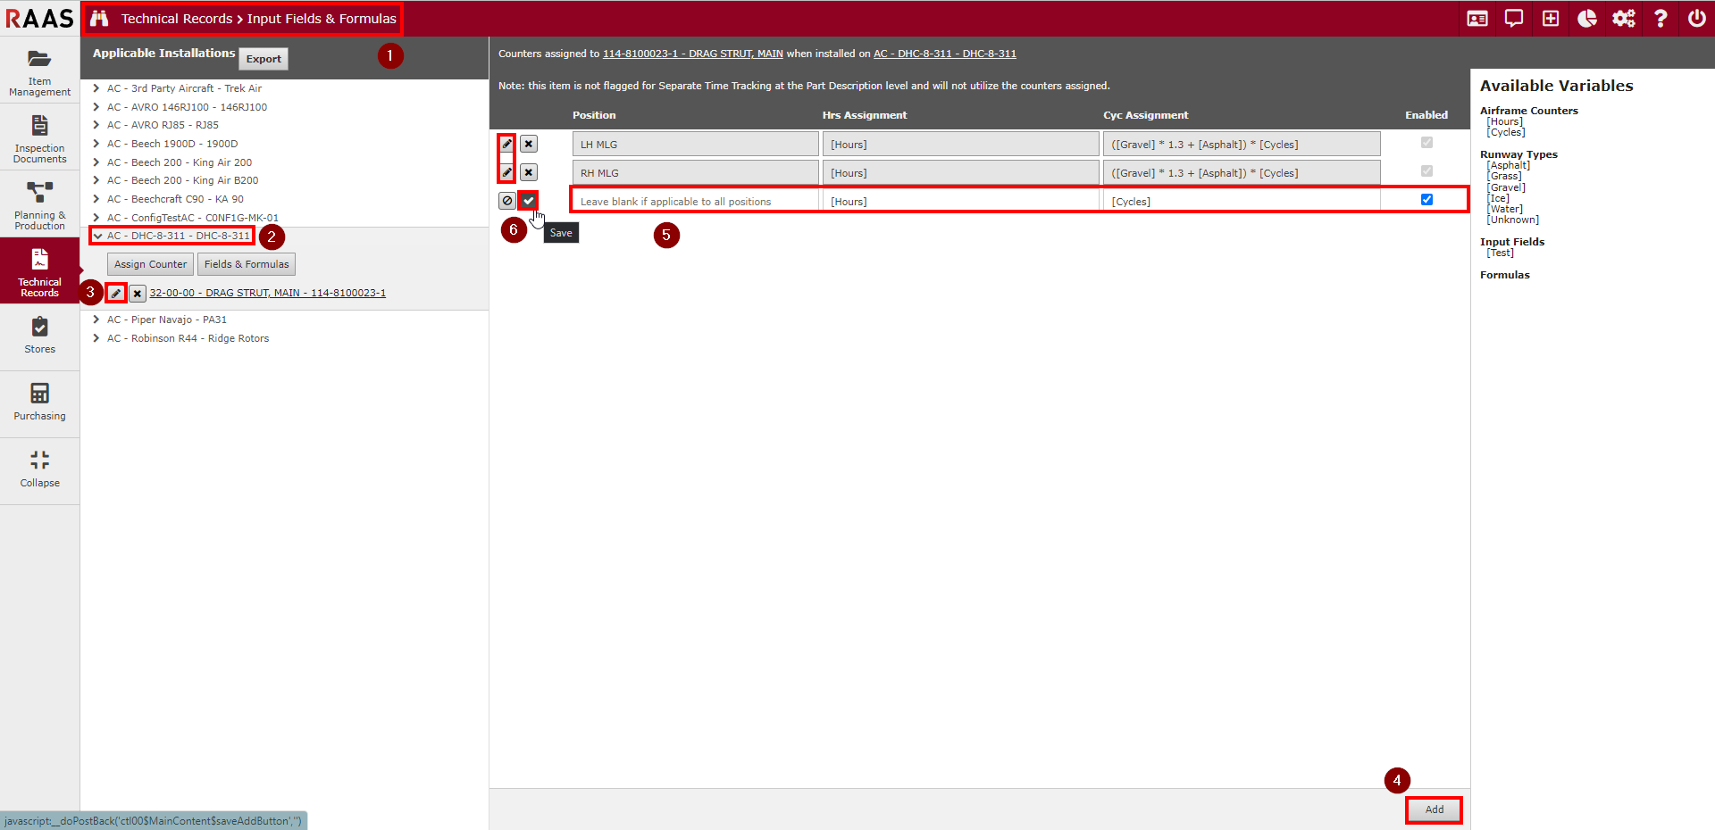Click the Assign Counter button
Viewport: 1715px width, 830px height.
click(x=150, y=264)
